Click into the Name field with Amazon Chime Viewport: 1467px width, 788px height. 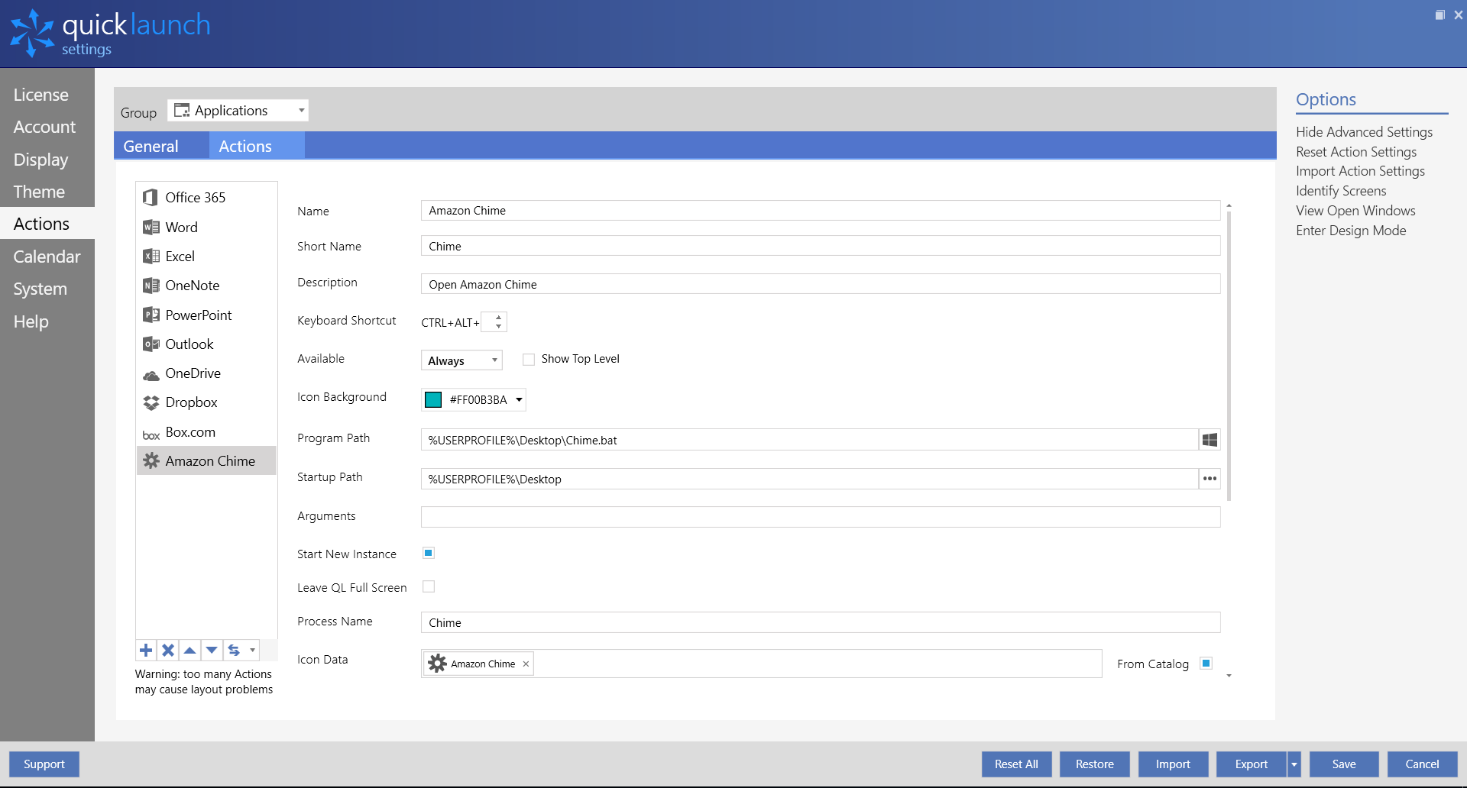tap(821, 211)
